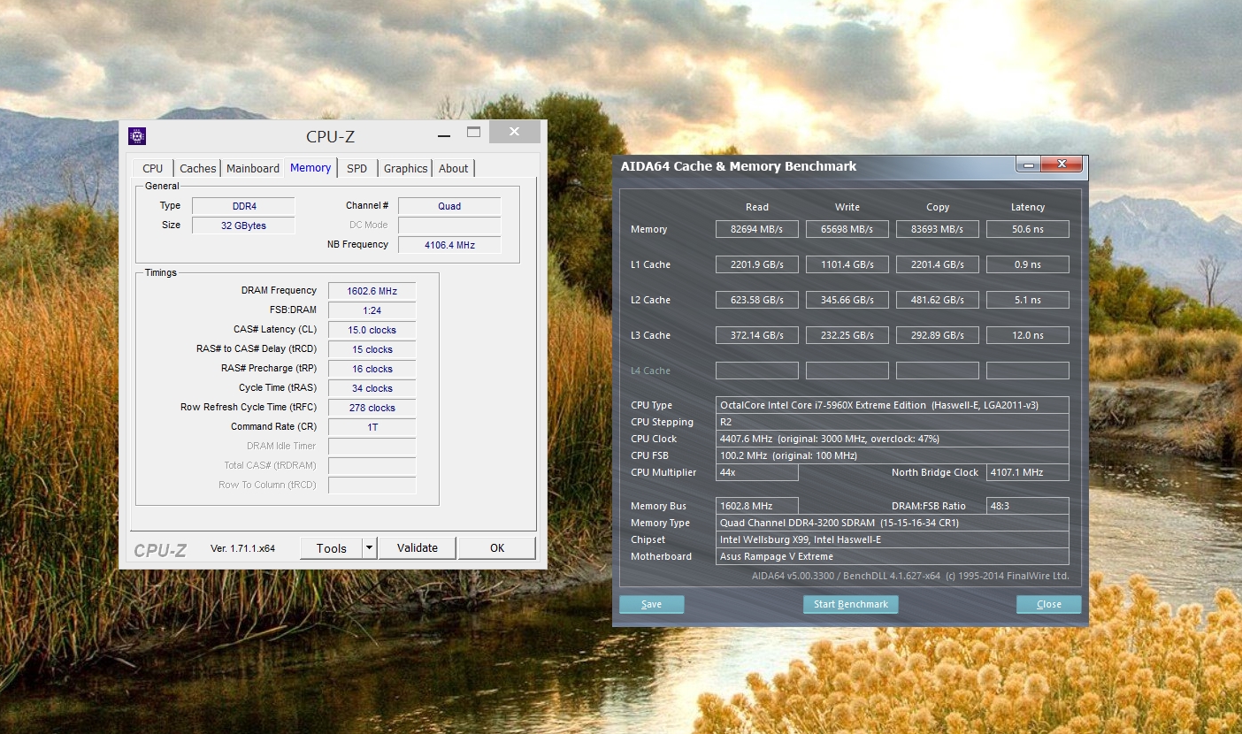Click the Motherboard field showing Asus Rampage V Extreme
The height and width of the screenshot is (734, 1242).
pos(893,556)
